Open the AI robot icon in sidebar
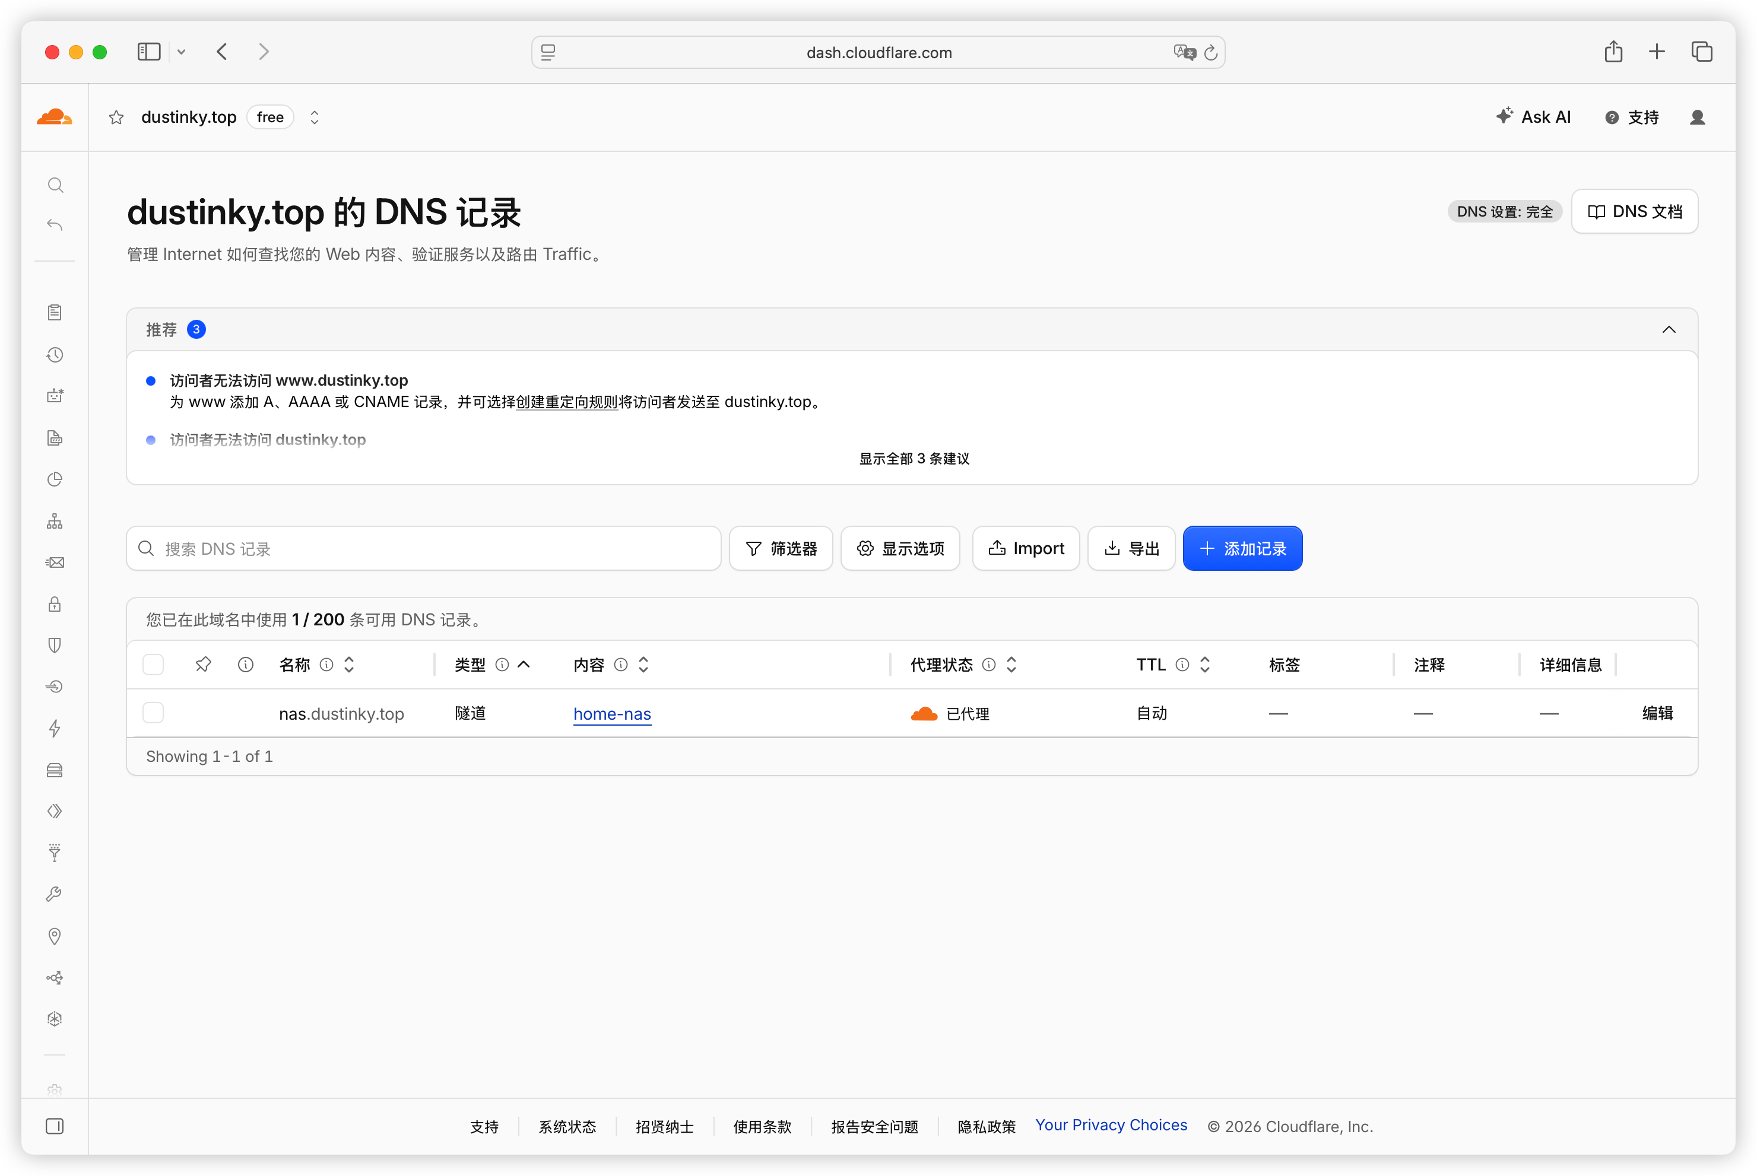Image resolution: width=1757 pixels, height=1176 pixels. [55, 396]
